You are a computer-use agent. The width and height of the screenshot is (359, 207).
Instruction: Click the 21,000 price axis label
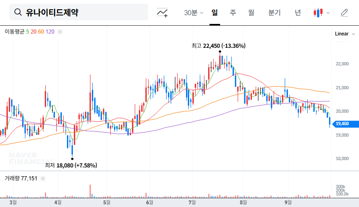click(x=342, y=88)
